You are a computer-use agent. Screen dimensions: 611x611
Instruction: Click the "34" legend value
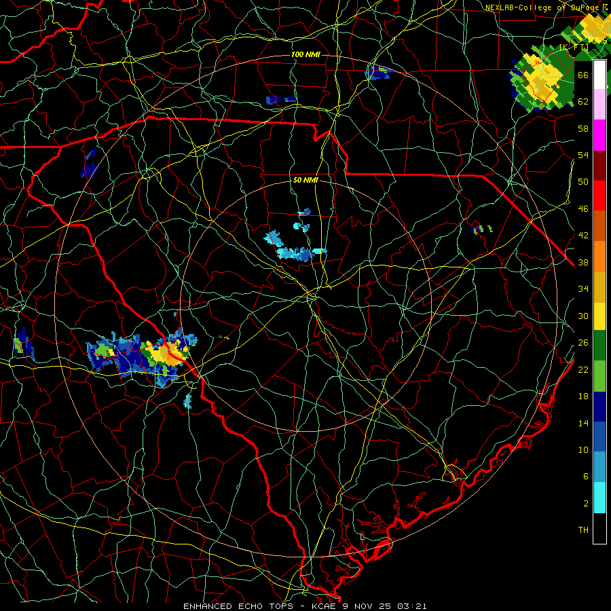583,289
